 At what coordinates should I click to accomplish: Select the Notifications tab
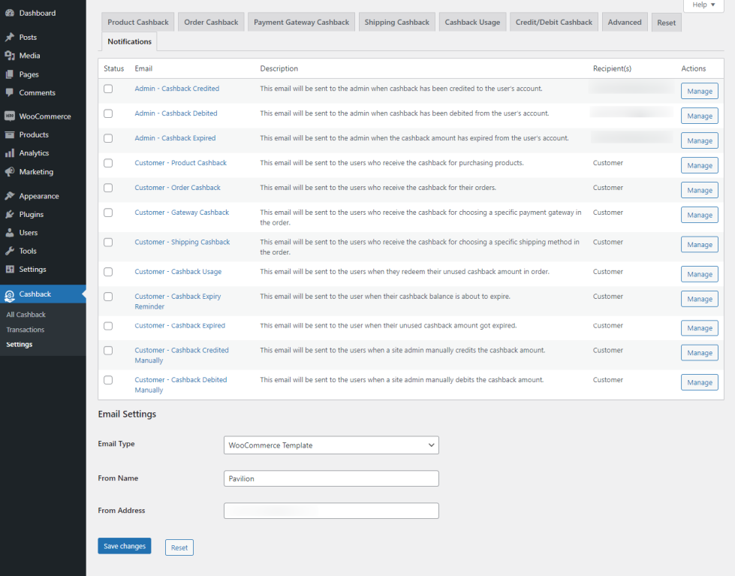[x=129, y=41]
